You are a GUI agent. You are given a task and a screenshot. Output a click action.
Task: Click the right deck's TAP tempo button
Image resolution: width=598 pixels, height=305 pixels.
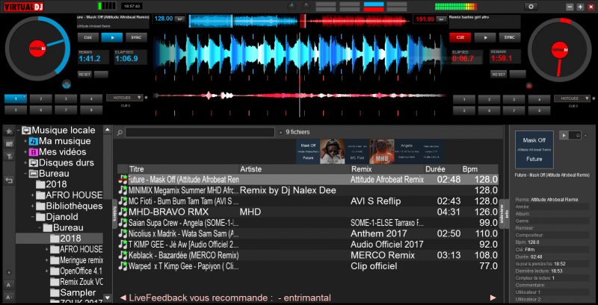point(442,19)
